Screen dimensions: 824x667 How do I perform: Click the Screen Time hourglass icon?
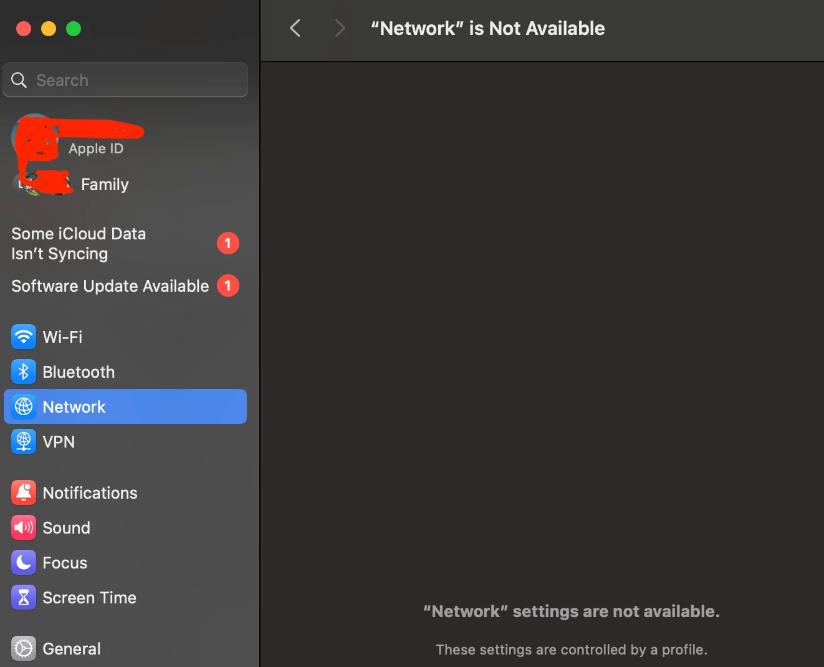click(x=24, y=598)
